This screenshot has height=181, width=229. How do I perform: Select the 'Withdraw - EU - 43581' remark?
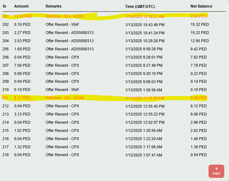click(65, 16)
